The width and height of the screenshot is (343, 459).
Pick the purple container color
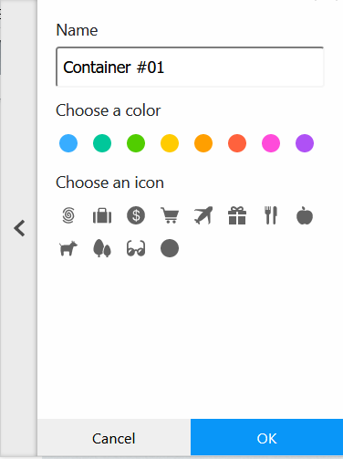(305, 143)
